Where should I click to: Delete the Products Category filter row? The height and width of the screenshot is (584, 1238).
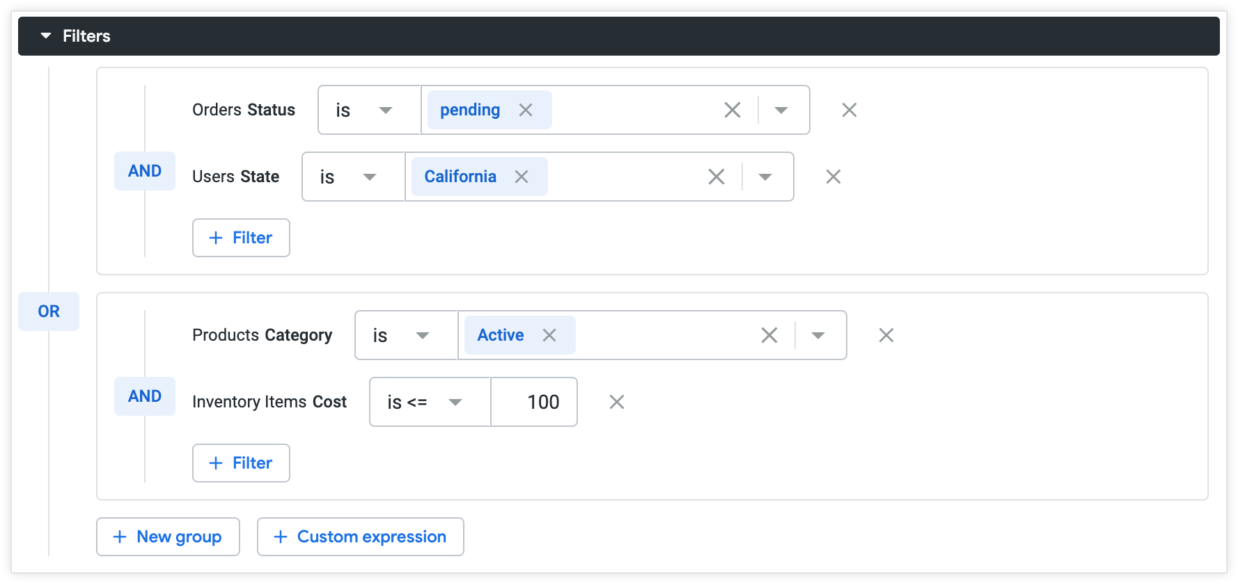(886, 335)
